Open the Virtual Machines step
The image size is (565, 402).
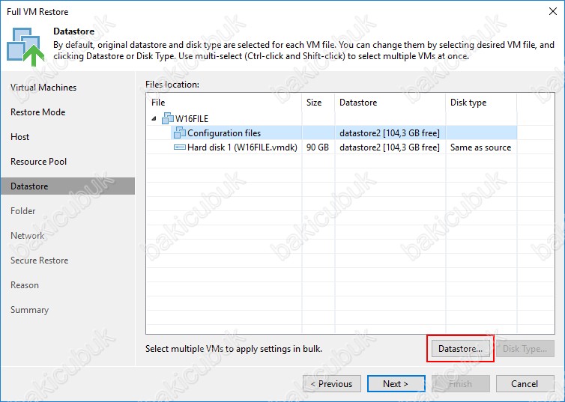pos(43,88)
